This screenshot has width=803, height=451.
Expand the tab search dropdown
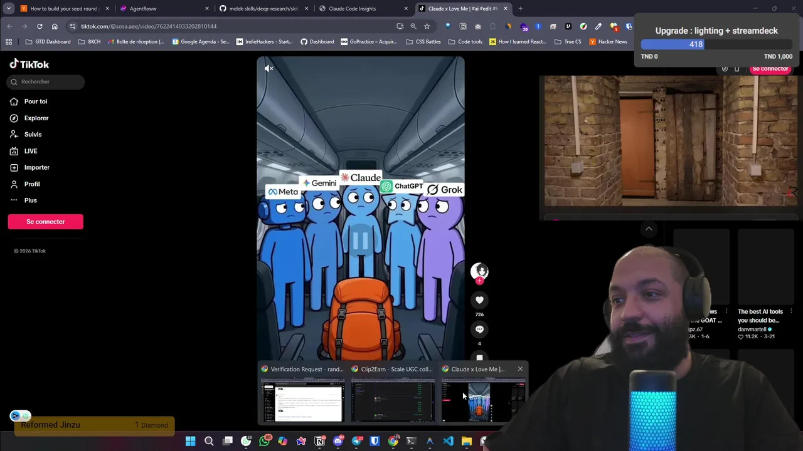(x=9, y=9)
